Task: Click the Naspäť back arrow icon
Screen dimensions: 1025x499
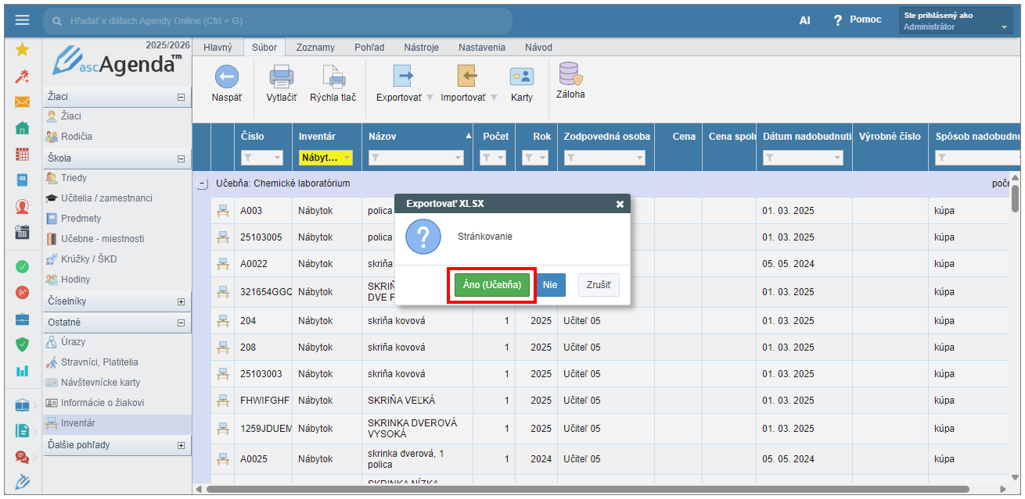Action: (226, 77)
